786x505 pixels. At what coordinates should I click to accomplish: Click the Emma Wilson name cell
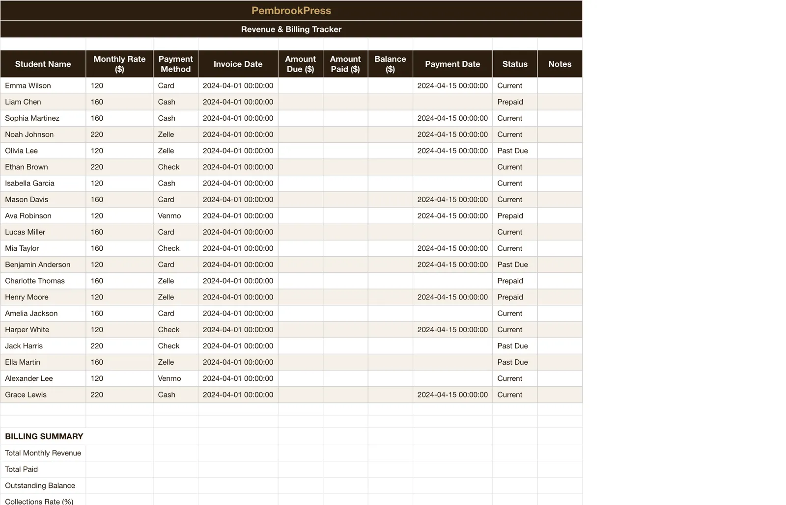click(43, 85)
